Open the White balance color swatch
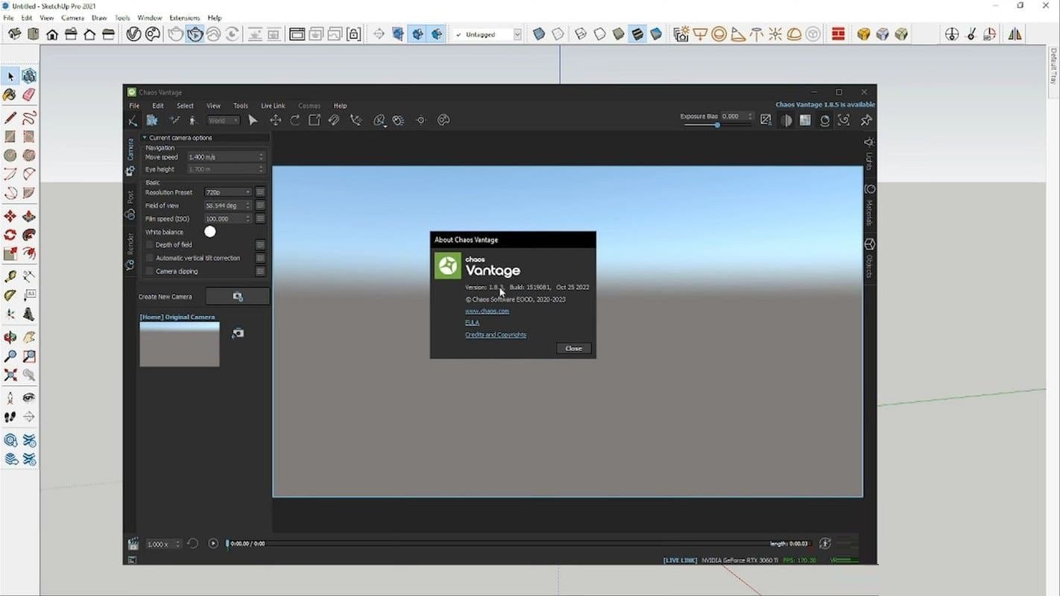 210,232
